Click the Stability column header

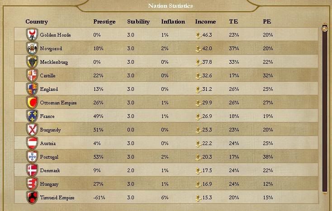pyautogui.click(x=138, y=22)
